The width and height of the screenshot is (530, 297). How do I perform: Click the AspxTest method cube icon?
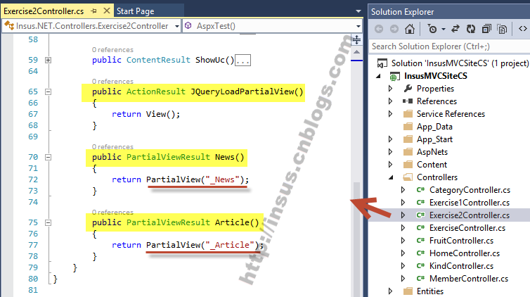click(x=188, y=26)
